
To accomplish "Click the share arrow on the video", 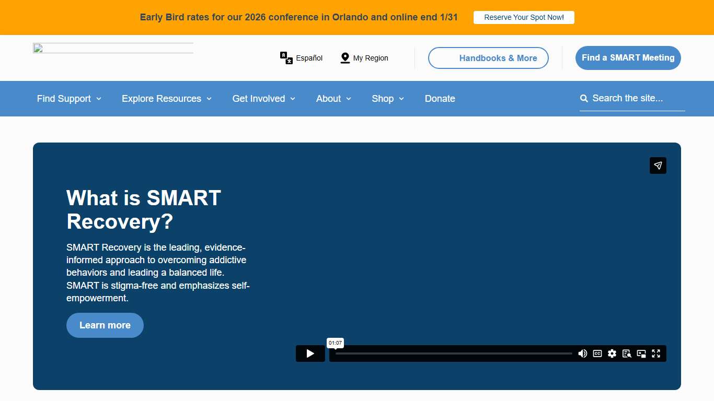I will point(658,166).
